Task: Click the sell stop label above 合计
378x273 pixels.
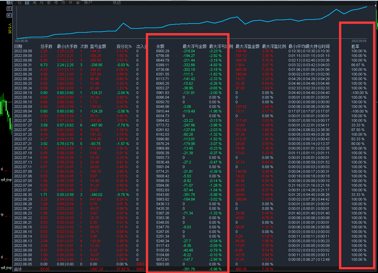Action: [6, 268]
